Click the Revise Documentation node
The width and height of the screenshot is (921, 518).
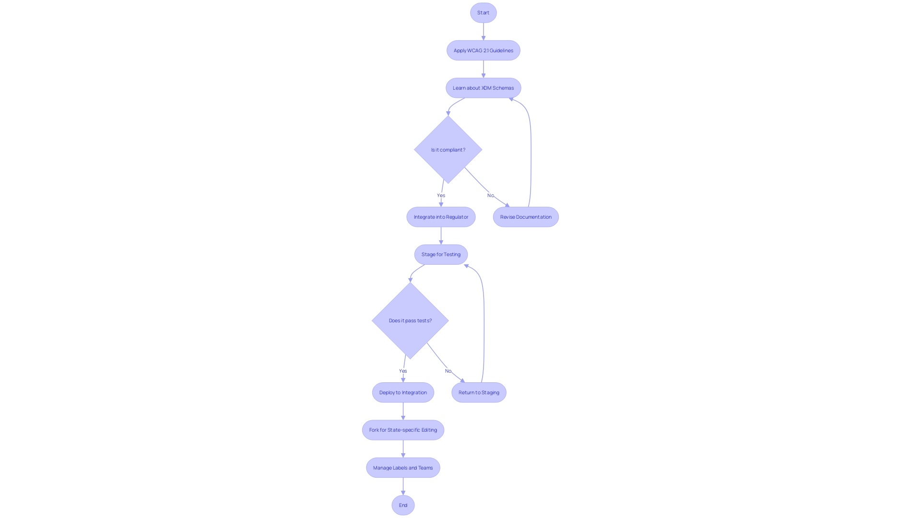pos(526,216)
